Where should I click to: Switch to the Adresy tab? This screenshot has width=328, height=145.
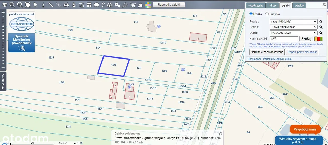click(x=272, y=6)
